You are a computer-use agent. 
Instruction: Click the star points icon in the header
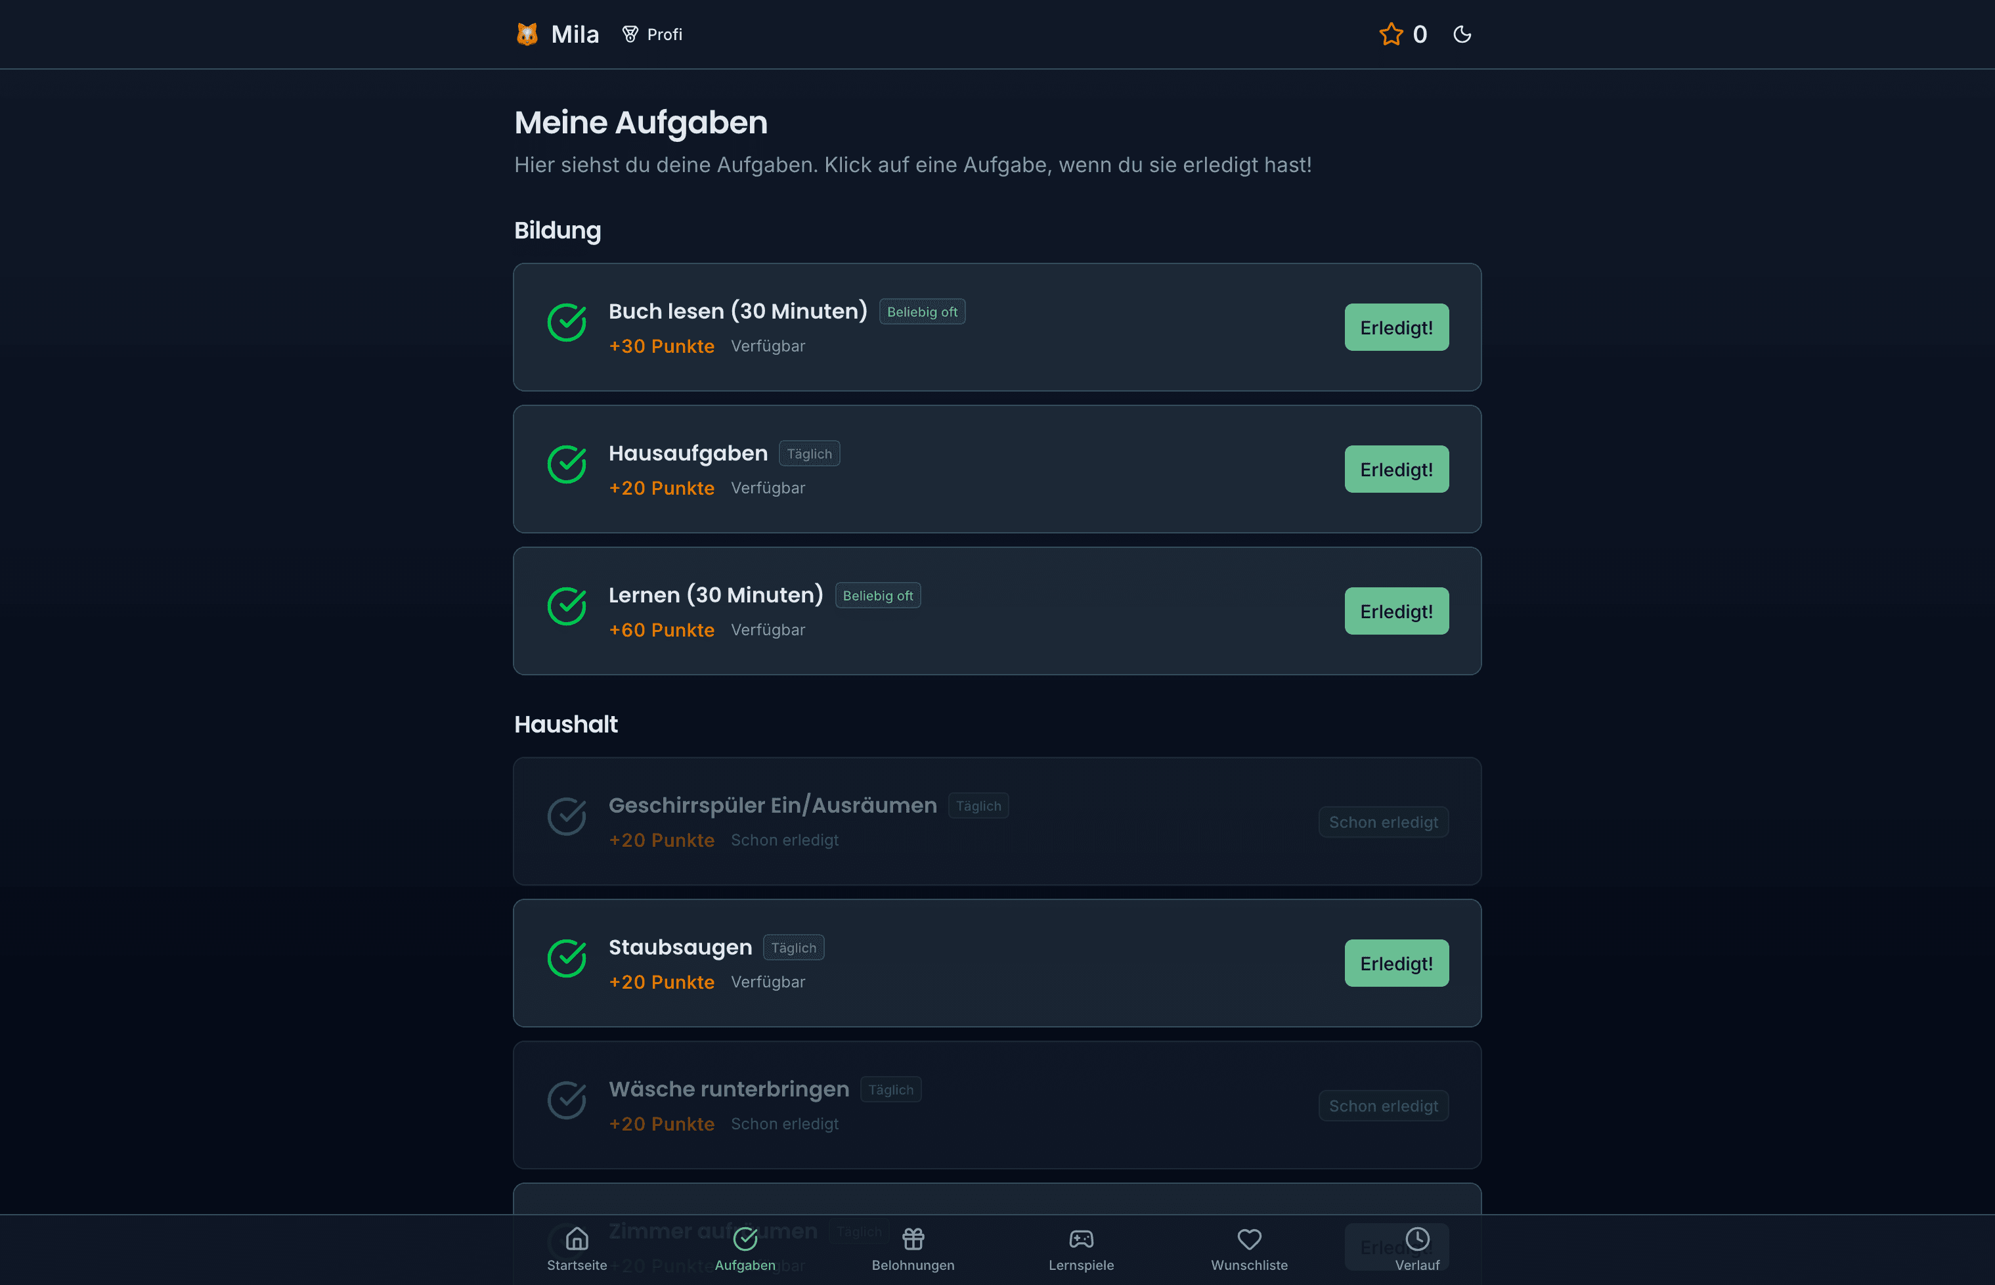click(x=1390, y=34)
